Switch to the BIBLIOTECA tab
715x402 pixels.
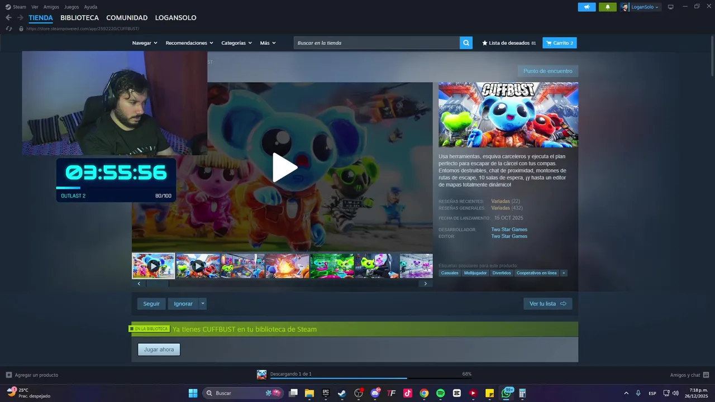(79, 18)
